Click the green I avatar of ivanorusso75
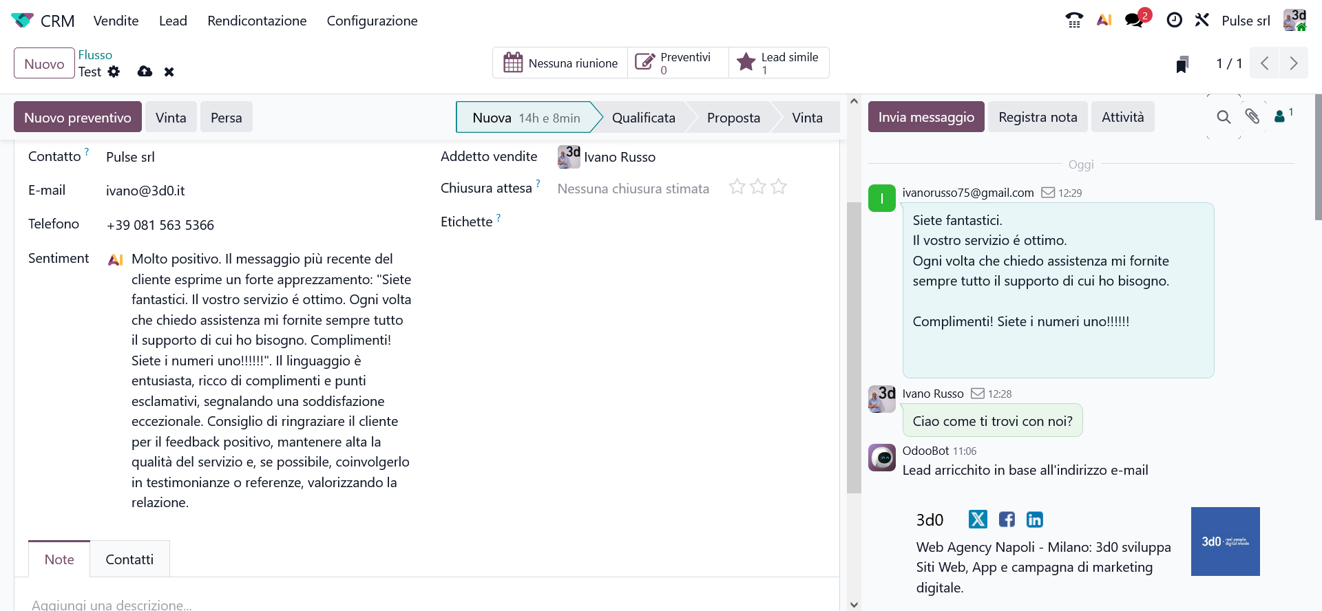Image resolution: width=1322 pixels, height=611 pixels. tap(882, 198)
